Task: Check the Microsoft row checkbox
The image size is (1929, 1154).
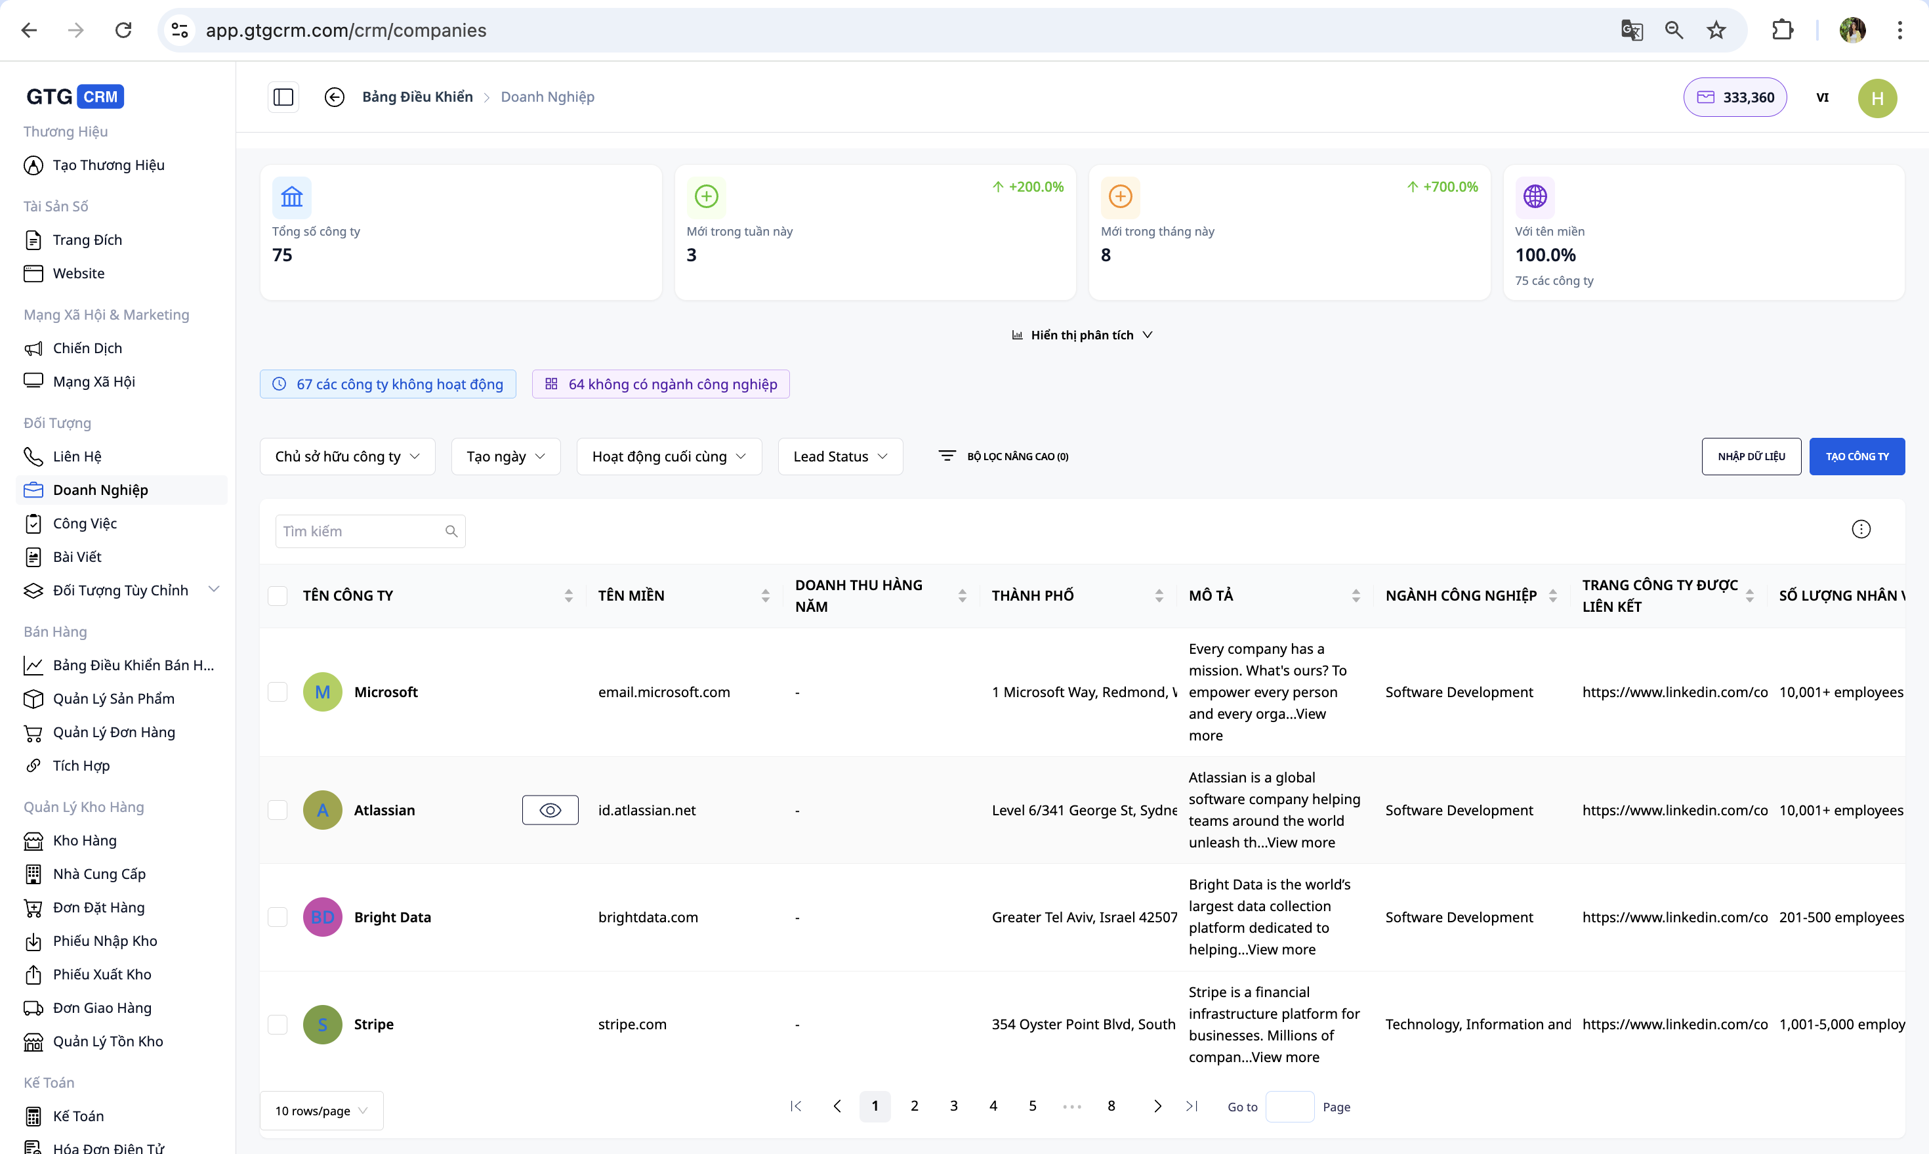Action: tap(278, 692)
